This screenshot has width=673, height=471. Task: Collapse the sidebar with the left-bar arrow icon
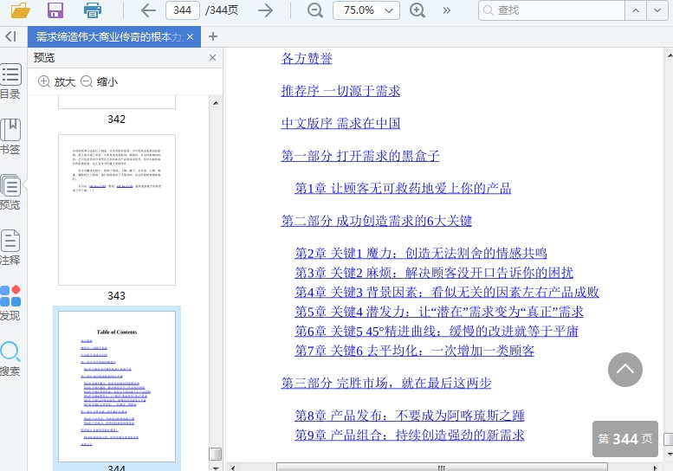point(10,36)
